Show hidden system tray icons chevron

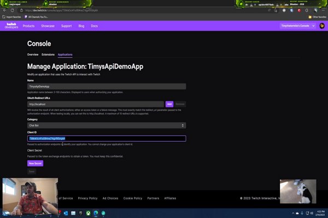point(293,213)
